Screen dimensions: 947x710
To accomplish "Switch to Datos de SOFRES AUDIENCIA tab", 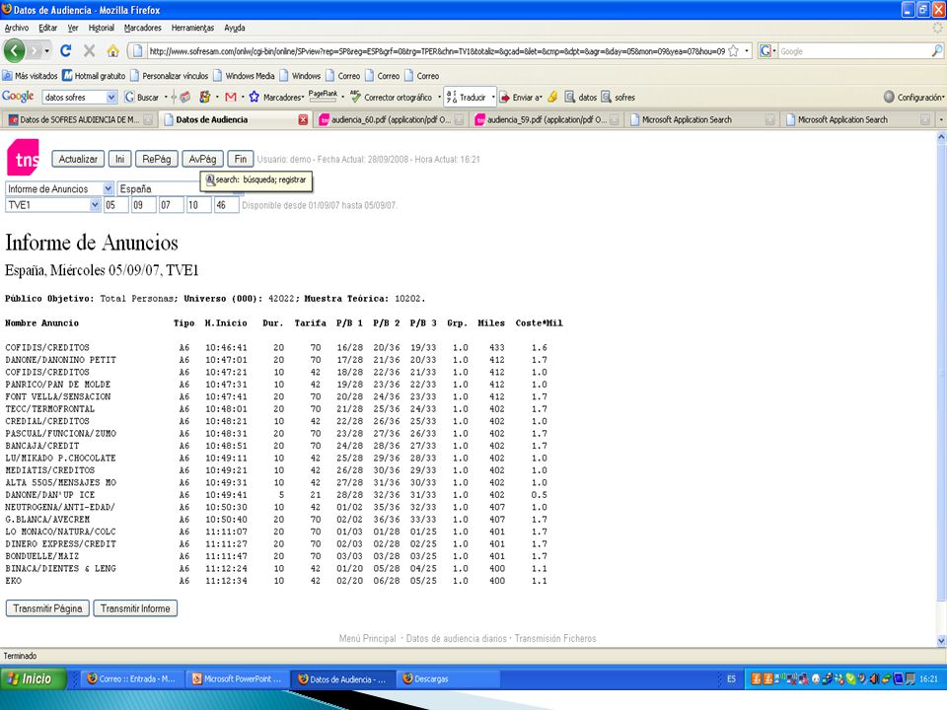I will tap(80, 119).
